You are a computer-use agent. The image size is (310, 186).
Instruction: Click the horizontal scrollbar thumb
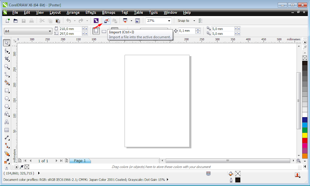point(228,161)
